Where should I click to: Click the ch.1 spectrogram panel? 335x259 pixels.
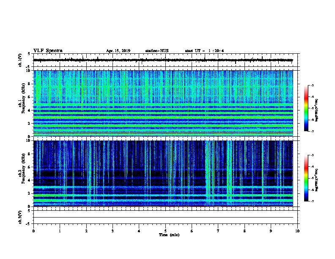coord(163,103)
